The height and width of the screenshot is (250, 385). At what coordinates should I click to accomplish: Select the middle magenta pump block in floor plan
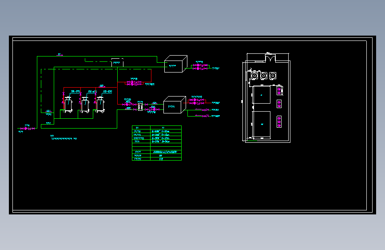279,104
